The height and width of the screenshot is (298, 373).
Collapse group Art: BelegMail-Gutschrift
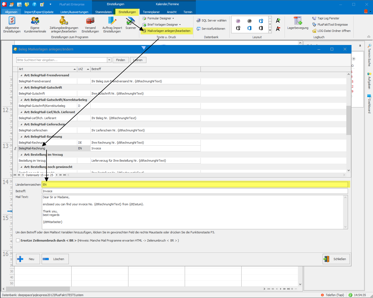(21, 88)
